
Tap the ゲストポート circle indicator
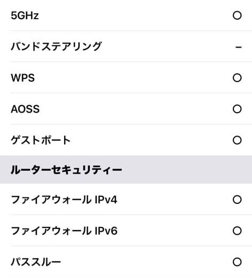pos(237,140)
